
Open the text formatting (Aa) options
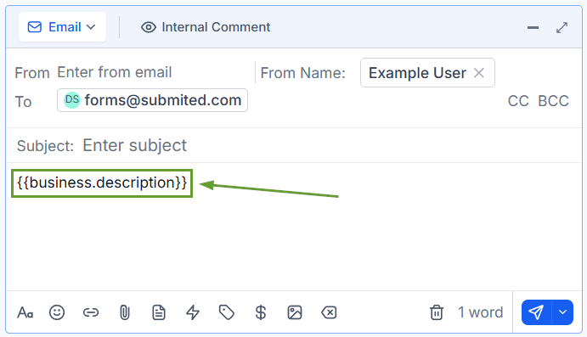25,312
